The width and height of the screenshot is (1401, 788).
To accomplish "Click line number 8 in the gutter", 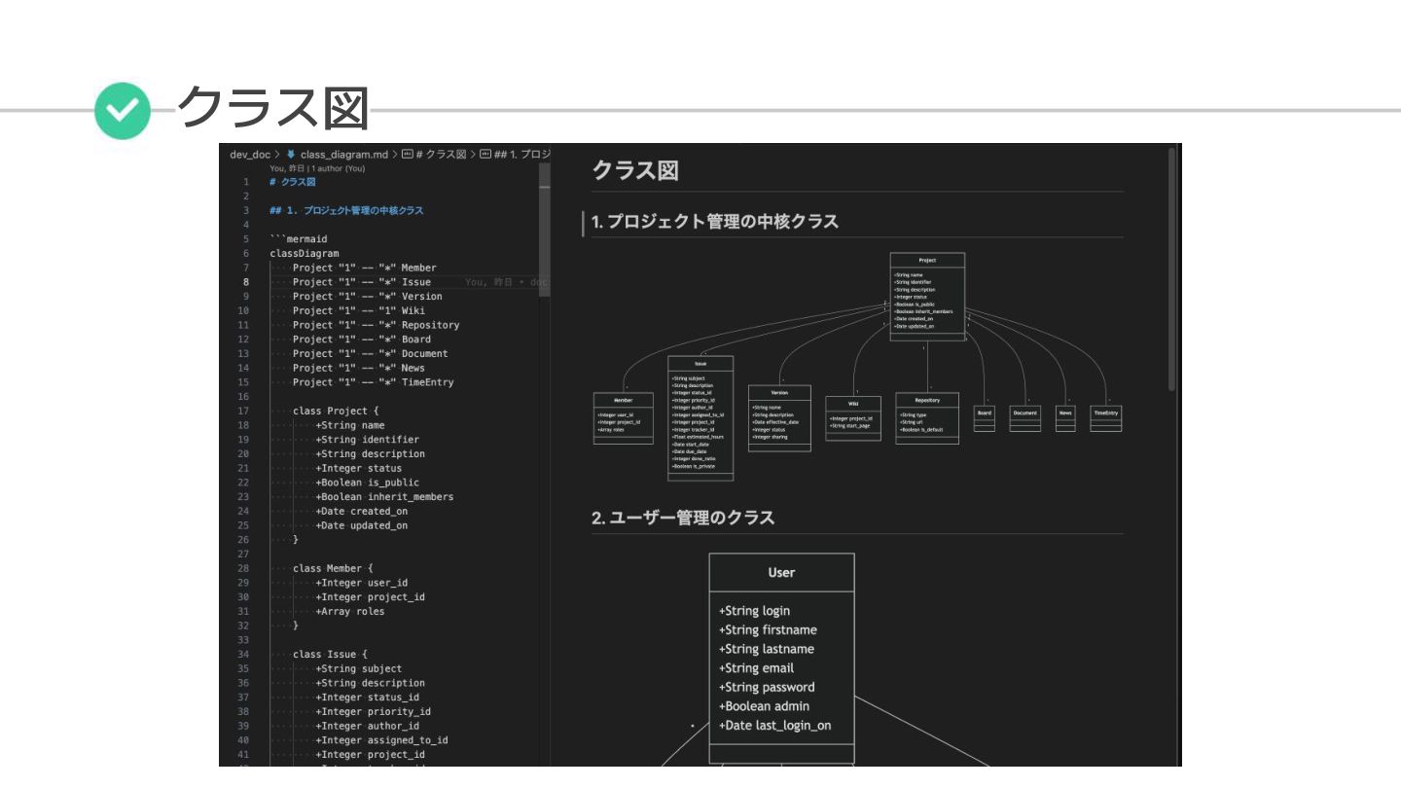I will (246, 282).
